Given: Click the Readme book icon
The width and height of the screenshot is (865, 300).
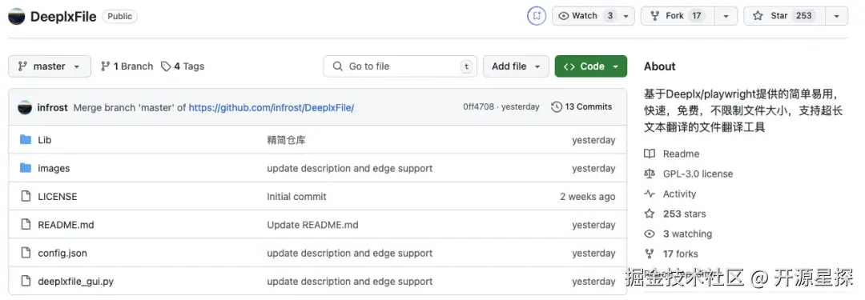Looking at the screenshot, I should click(650, 154).
